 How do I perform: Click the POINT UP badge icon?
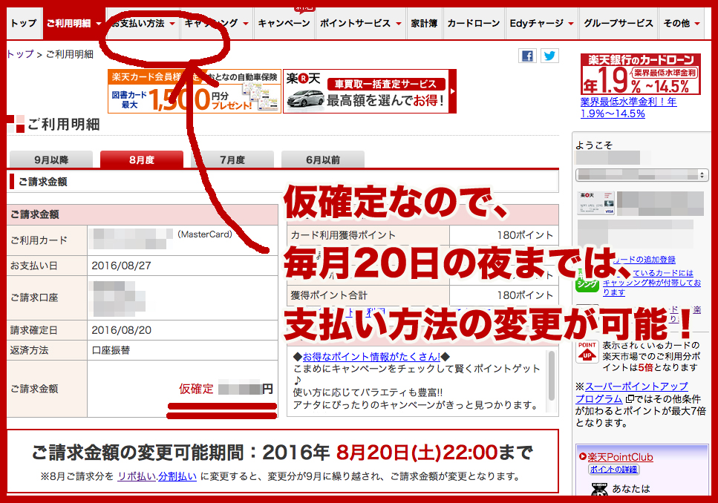coord(587,352)
